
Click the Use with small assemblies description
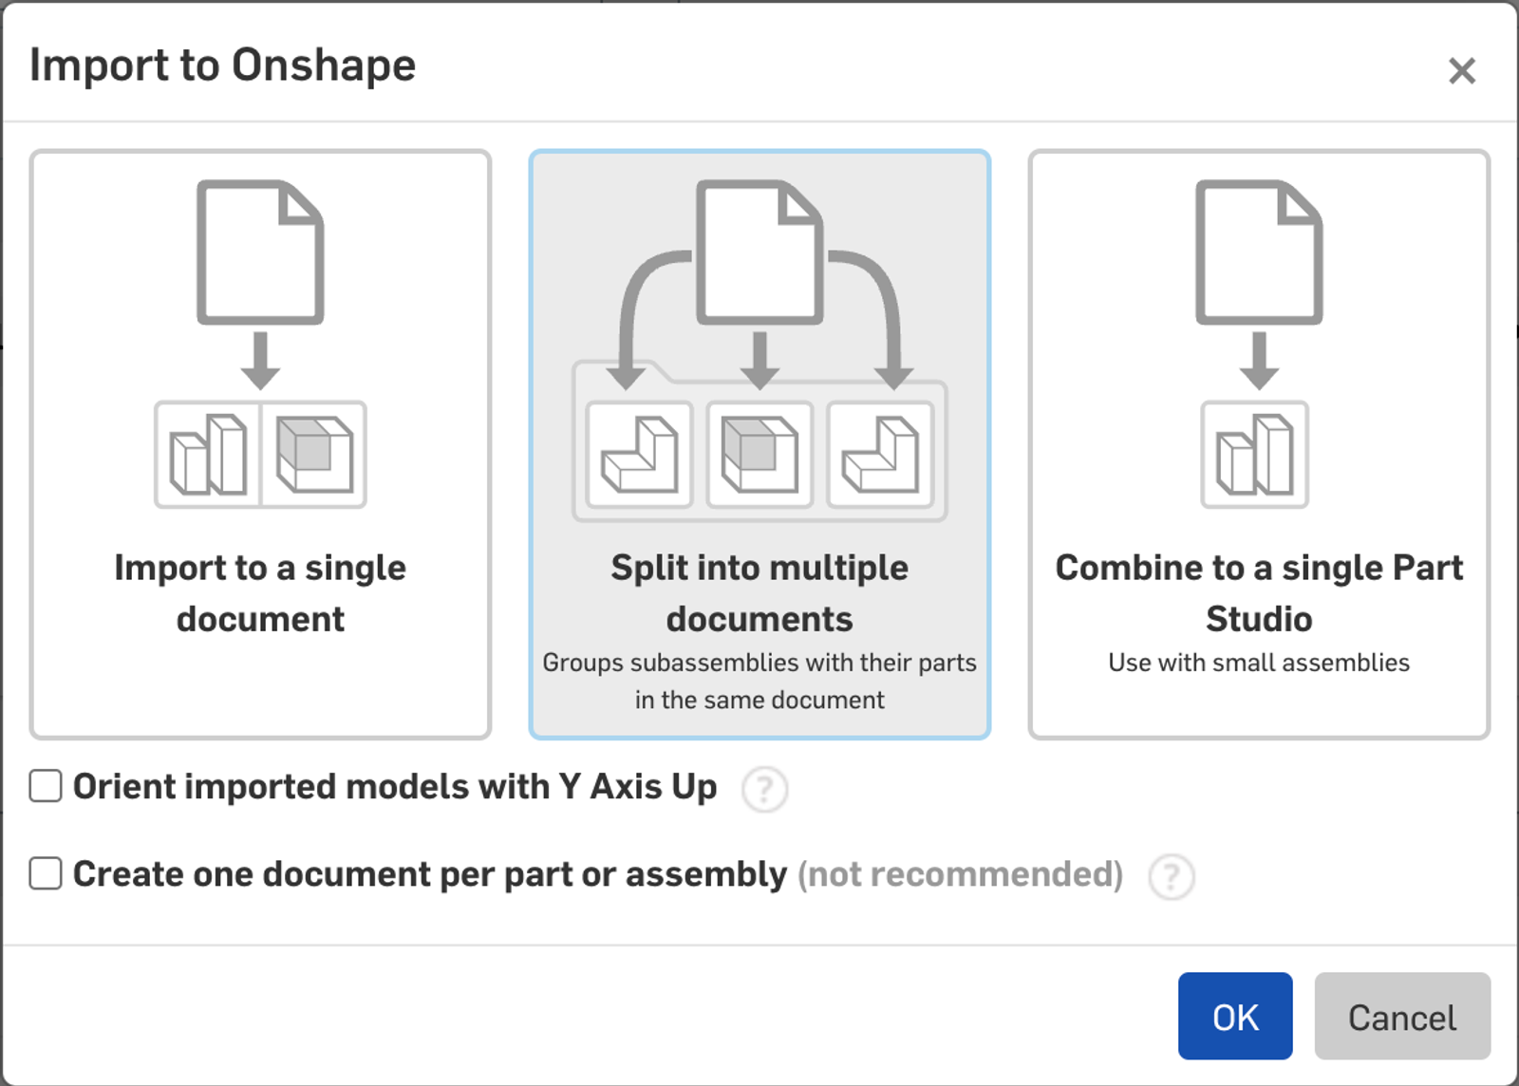click(x=1259, y=663)
